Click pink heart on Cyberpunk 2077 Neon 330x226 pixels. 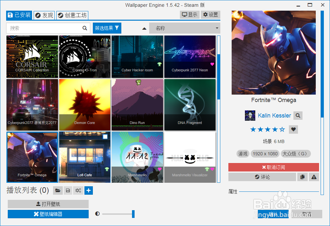212,64
